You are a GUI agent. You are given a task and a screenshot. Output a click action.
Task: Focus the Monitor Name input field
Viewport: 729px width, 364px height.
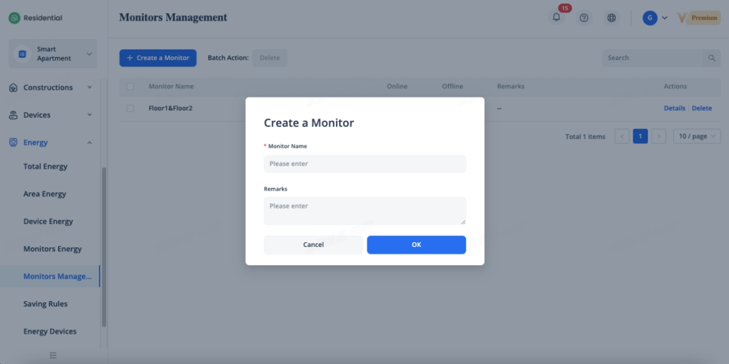pyautogui.click(x=364, y=164)
